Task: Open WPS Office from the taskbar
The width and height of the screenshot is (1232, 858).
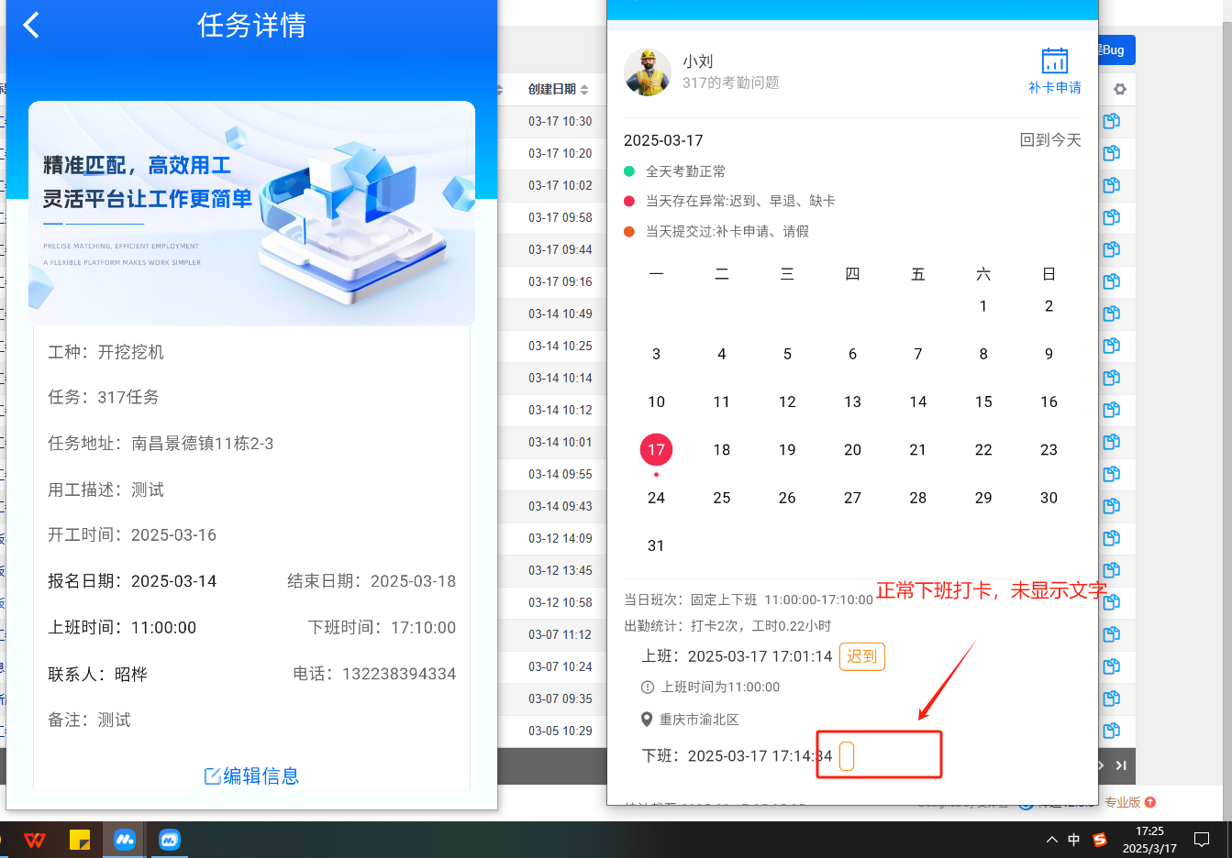Action: coord(35,840)
